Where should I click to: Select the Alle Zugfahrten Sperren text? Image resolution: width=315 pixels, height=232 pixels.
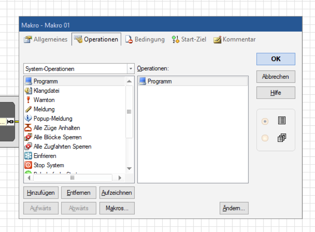pos(63,147)
